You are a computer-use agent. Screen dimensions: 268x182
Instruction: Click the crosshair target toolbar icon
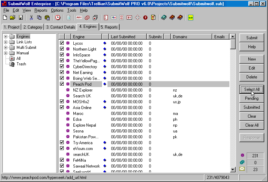coord(137,18)
